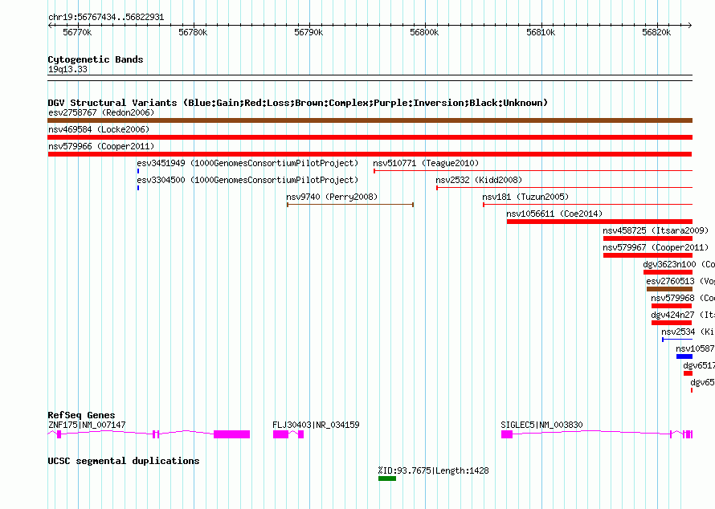Click nsv458725 (Itsara2009) red bar
This screenshot has width=715, height=509.
click(648, 238)
